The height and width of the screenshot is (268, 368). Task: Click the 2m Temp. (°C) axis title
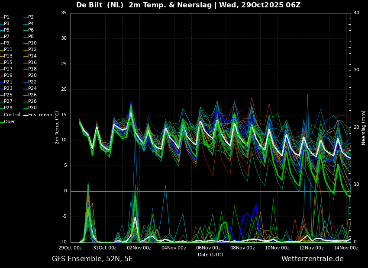(57, 128)
